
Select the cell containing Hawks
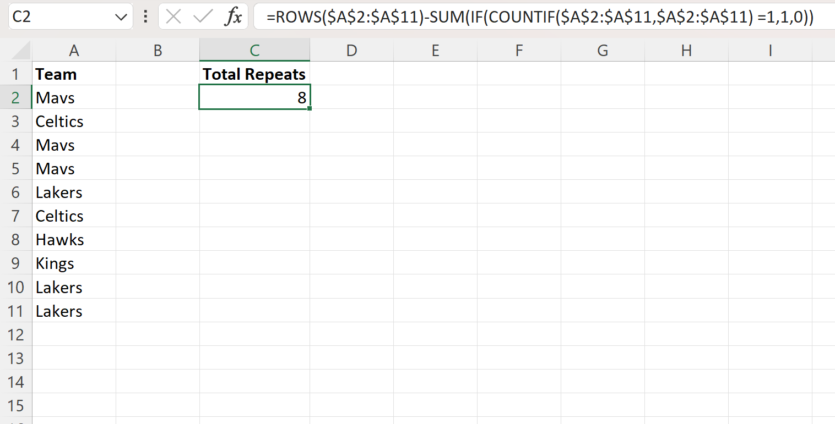click(x=74, y=239)
